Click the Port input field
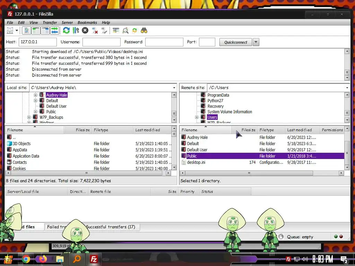This screenshot has width=355, height=266. [x=207, y=42]
